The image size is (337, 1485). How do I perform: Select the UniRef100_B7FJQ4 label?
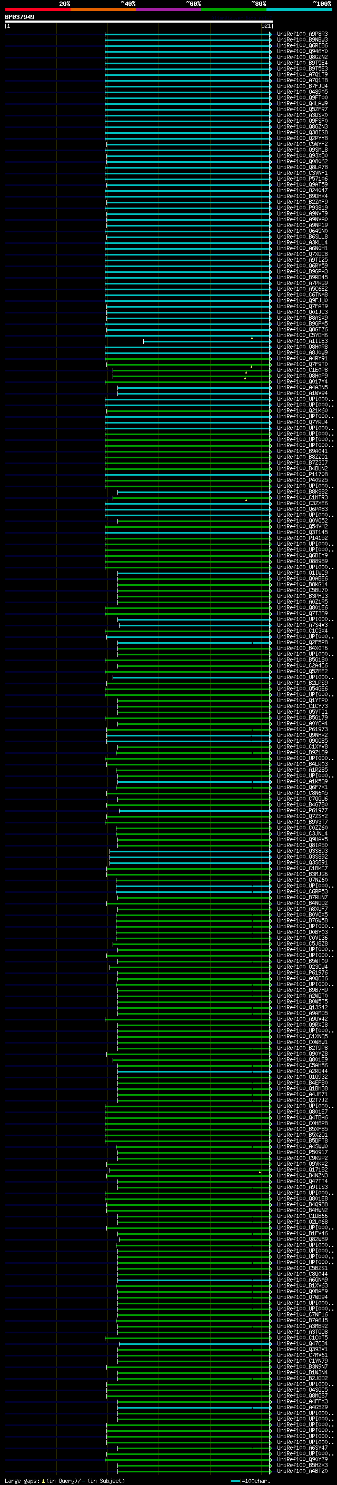302,86
